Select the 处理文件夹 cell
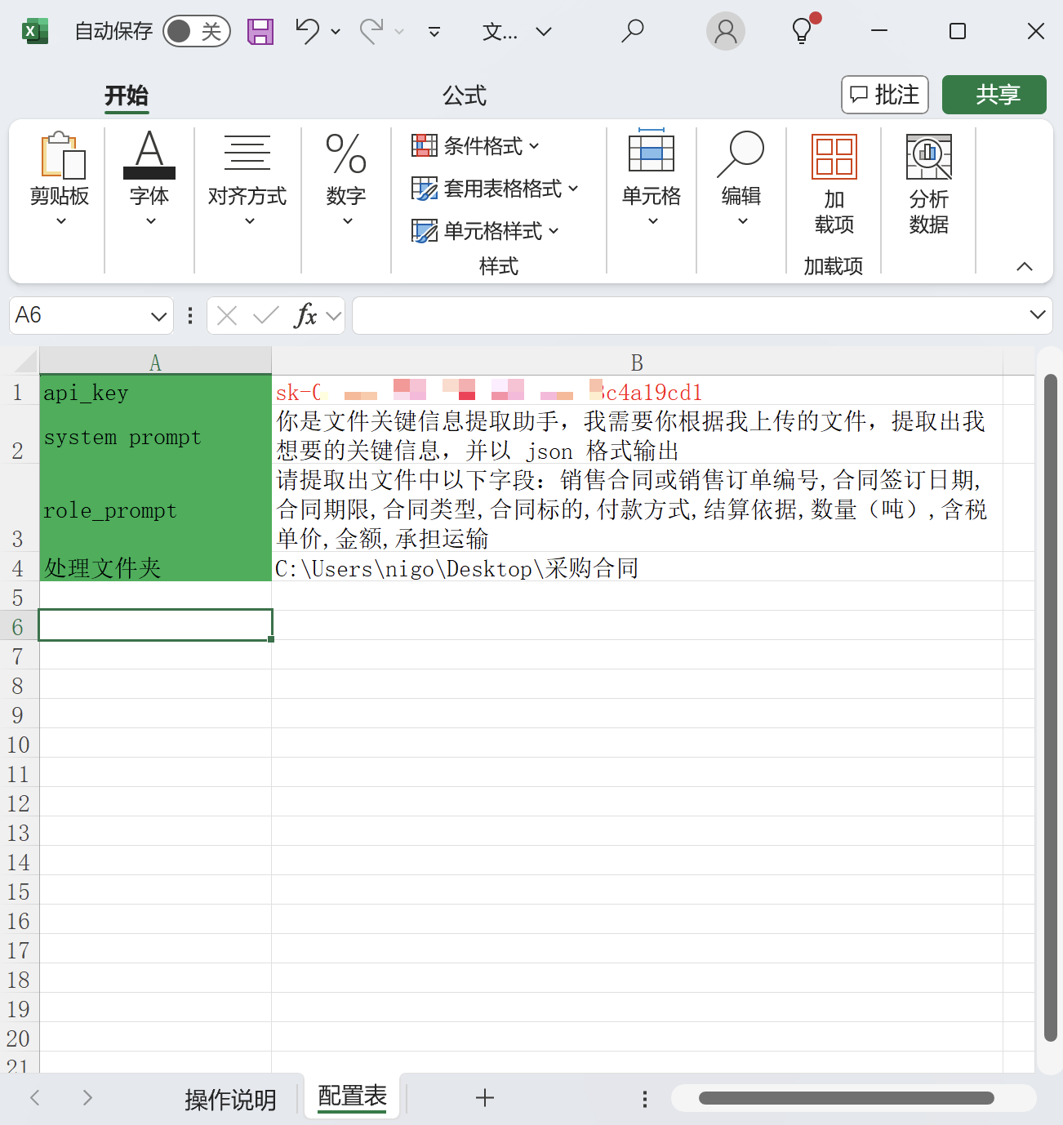Image resolution: width=1063 pixels, height=1125 pixels. [155, 567]
